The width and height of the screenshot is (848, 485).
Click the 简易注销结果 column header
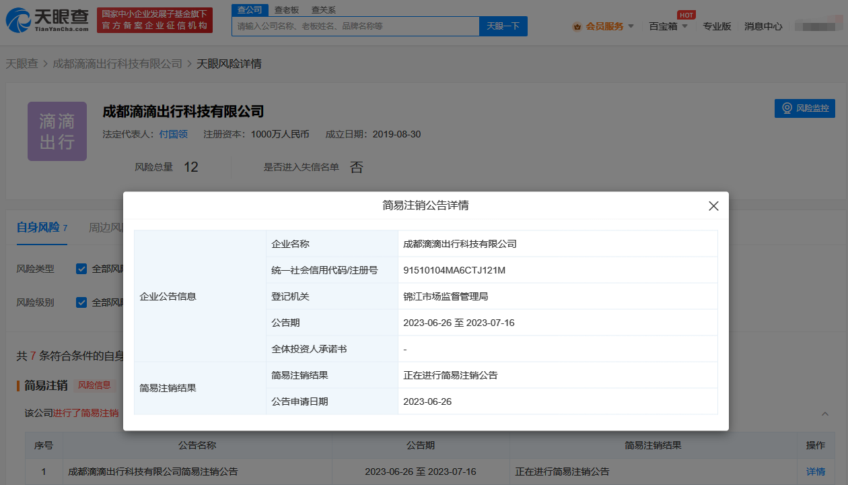coord(653,445)
